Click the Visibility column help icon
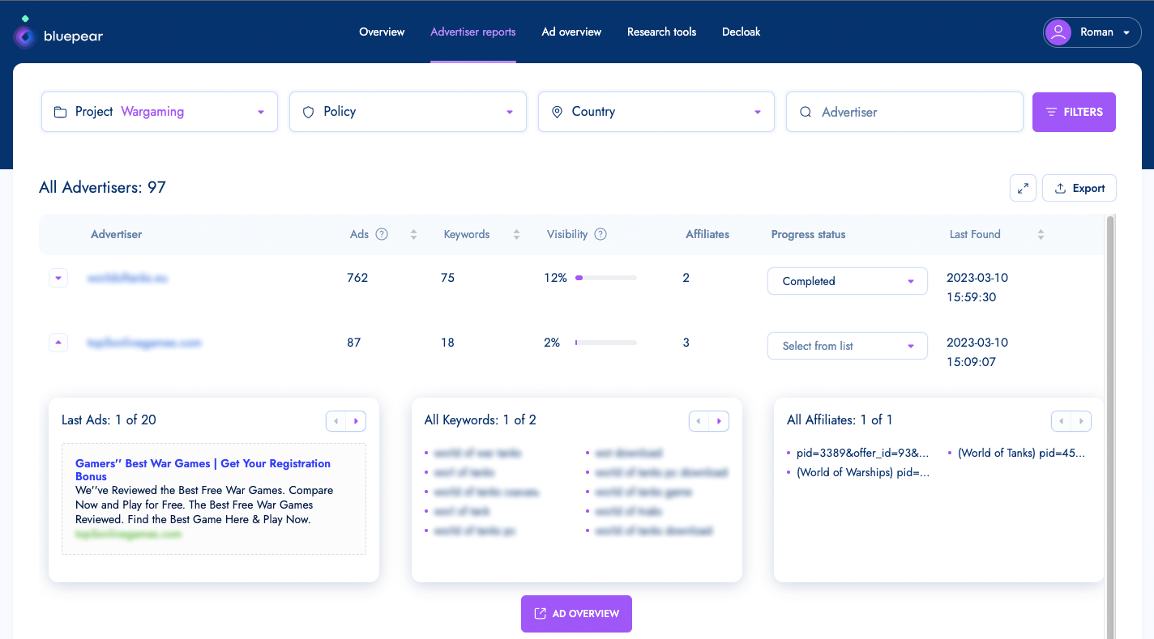This screenshot has height=639, width=1154. pyautogui.click(x=601, y=234)
